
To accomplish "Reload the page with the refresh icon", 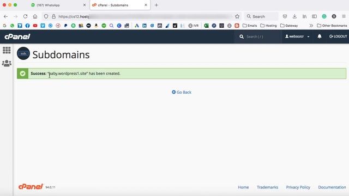I will (26, 16).
